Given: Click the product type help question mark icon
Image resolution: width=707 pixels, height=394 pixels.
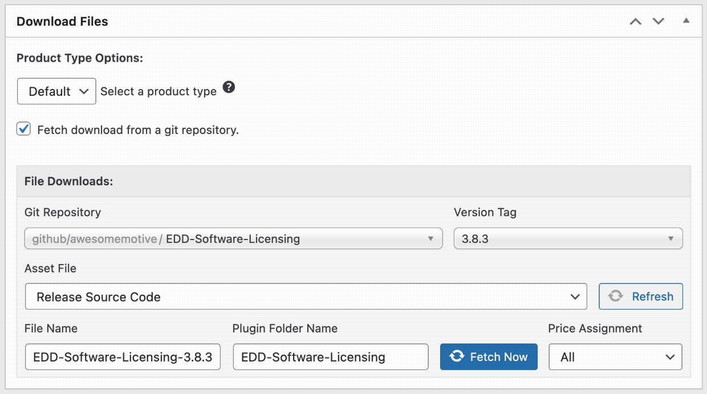Looking at the screenshot, I should click(x=229, y=87).
